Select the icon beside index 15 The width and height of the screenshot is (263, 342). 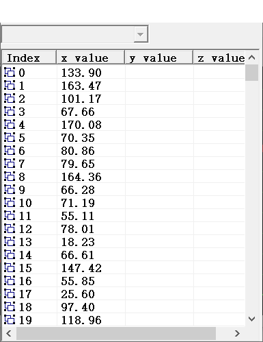(10, 268)
